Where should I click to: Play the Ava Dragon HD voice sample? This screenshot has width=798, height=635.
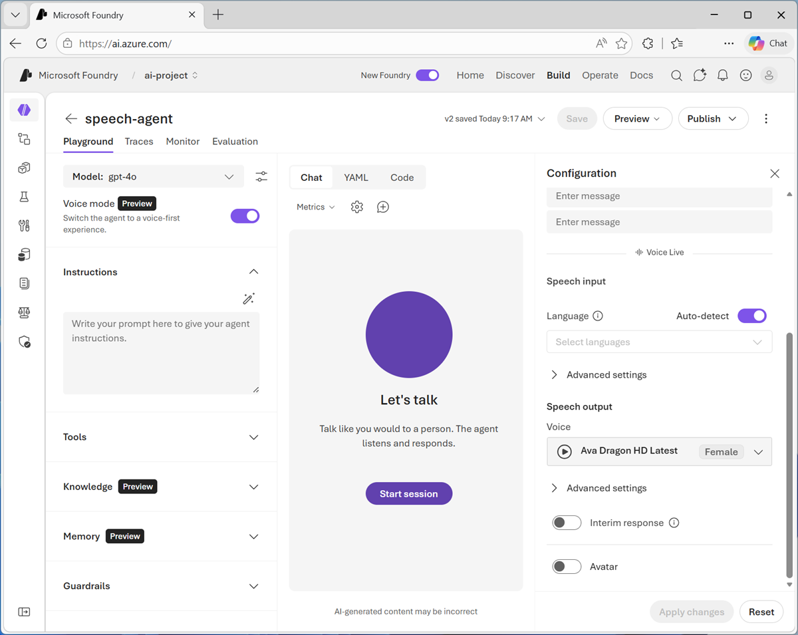tap(565, 451)
